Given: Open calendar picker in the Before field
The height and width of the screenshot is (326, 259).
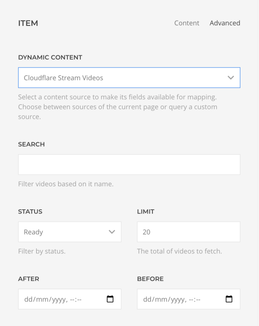Looking at the screenshot, I should [x=229, y=299].
